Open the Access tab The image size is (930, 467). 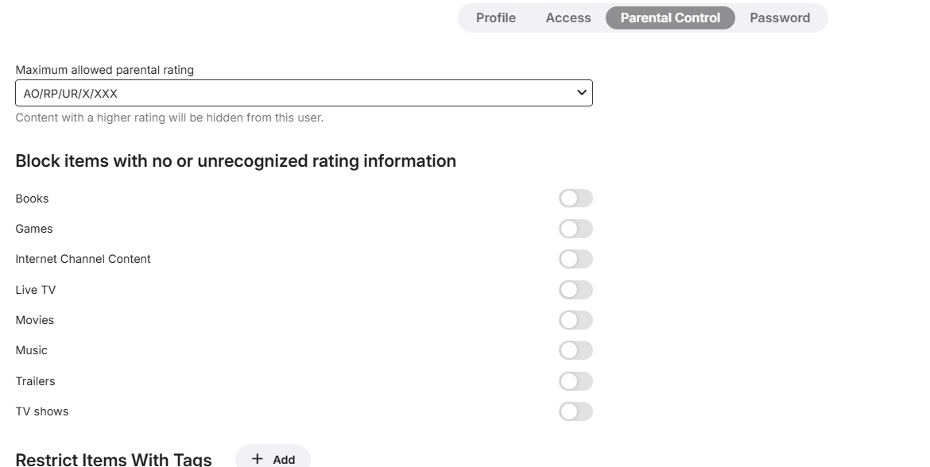click(x=568, y=17)
